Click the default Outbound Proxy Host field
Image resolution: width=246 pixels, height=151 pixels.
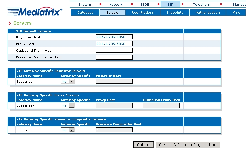click(x=114, y=50)
